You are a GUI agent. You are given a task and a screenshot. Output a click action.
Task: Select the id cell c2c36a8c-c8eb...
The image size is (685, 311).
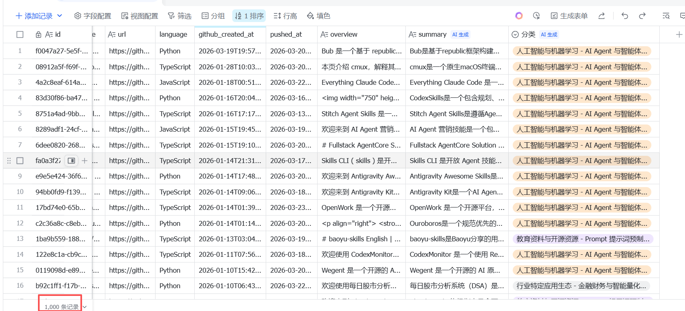(62, 223)
